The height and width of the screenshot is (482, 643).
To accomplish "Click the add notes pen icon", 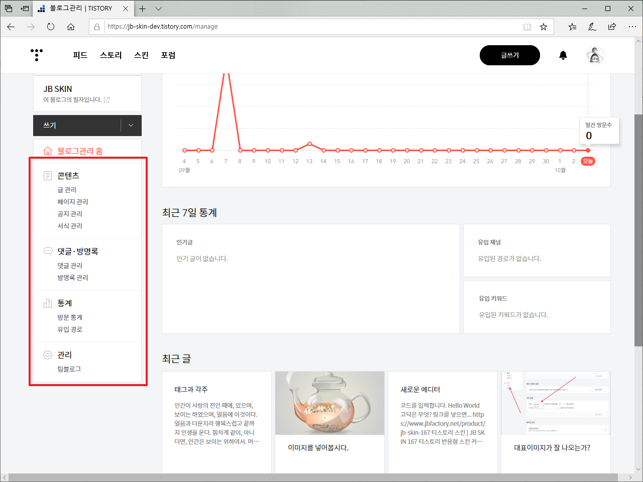I will tap(592, 27).
